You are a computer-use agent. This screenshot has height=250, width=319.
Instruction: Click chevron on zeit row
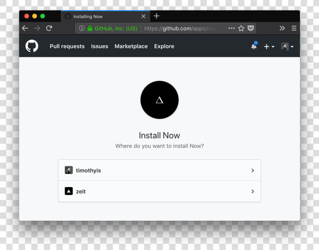click(x=253, y=191)
